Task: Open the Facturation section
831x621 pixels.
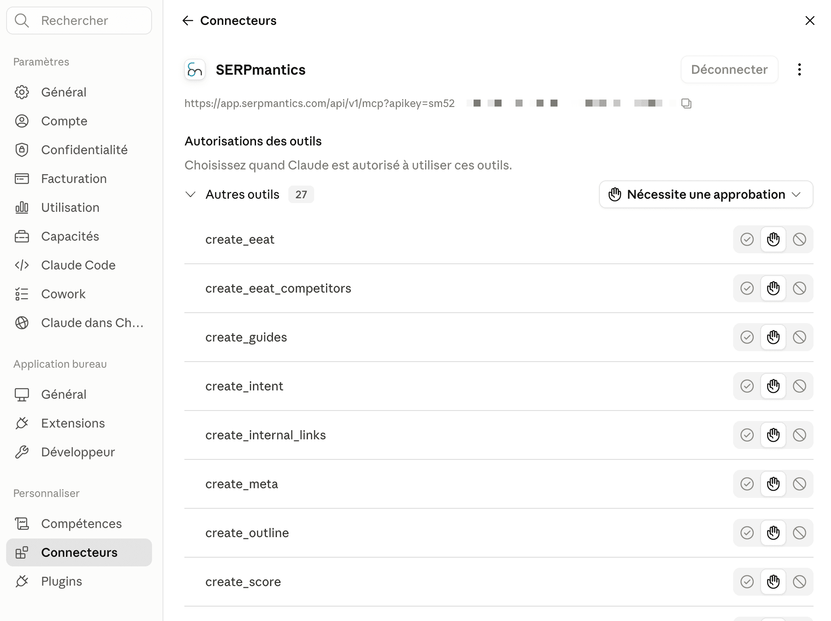Action: click(79, 179)
